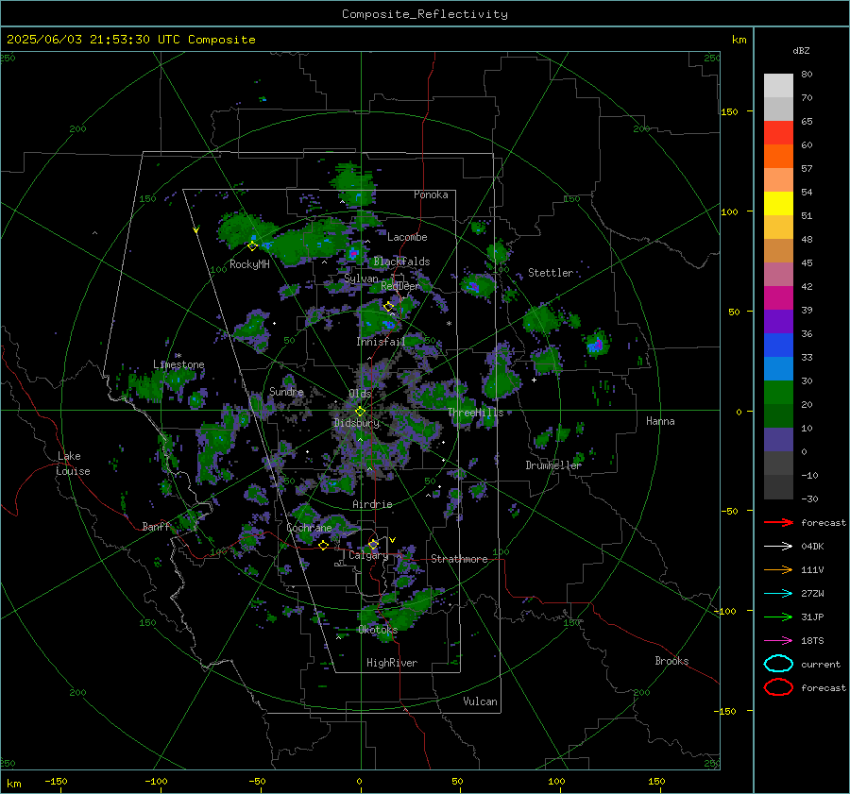Screen dimensions: 850x794
Task: Click the Drumheller town label
Action: [553, 465]
